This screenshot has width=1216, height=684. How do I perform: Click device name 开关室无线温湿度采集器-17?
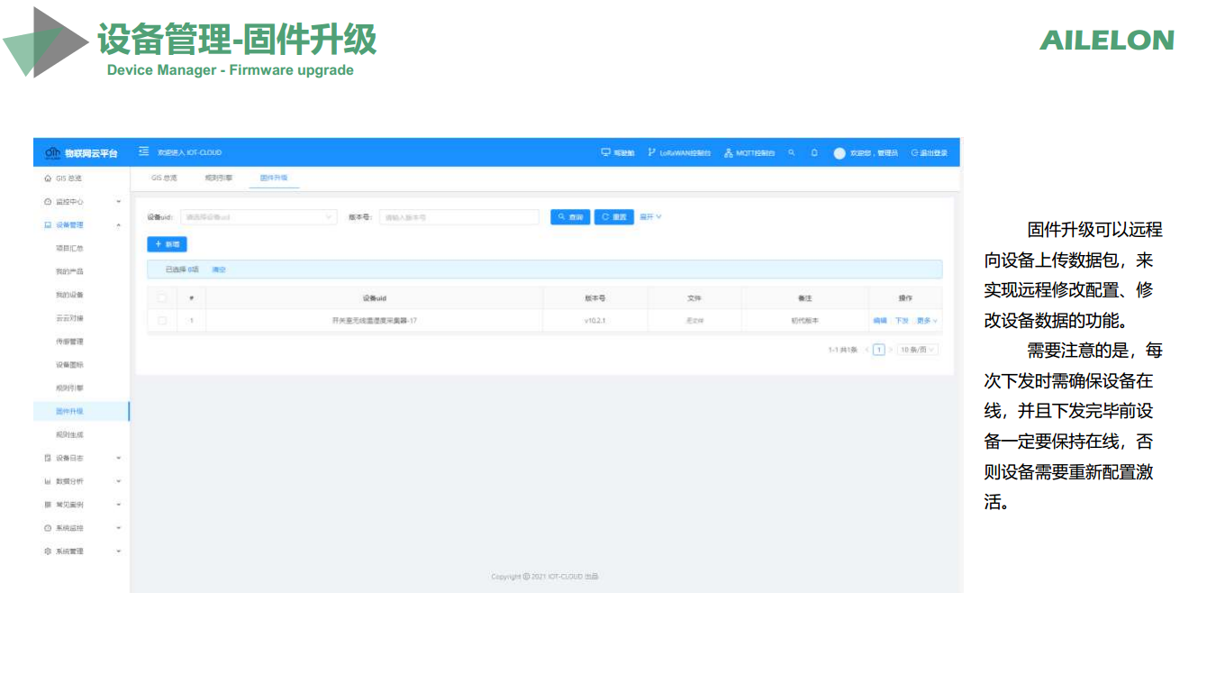click(x=375, y=321)
